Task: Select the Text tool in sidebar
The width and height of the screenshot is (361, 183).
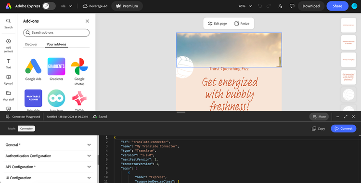Action: (x=8, y=64)
